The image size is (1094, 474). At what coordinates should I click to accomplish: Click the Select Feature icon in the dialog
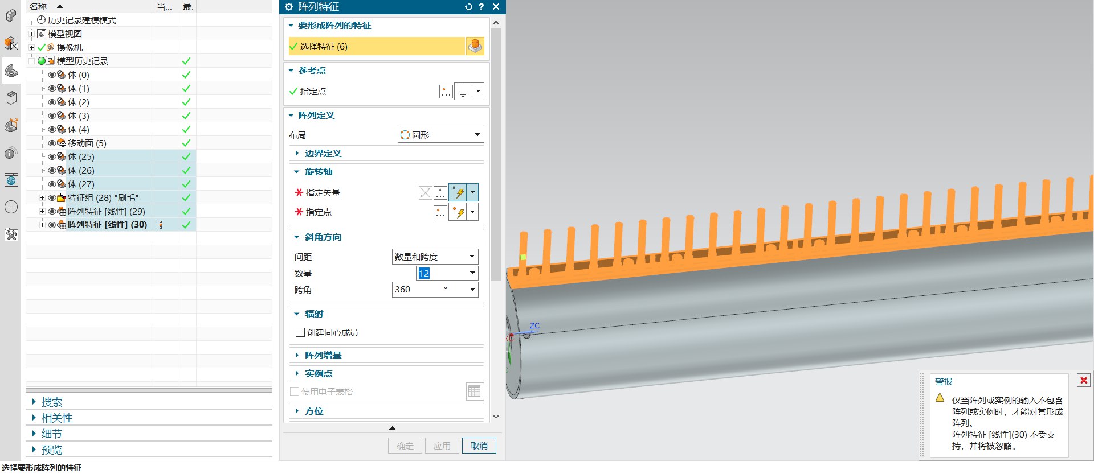point(475,46)
